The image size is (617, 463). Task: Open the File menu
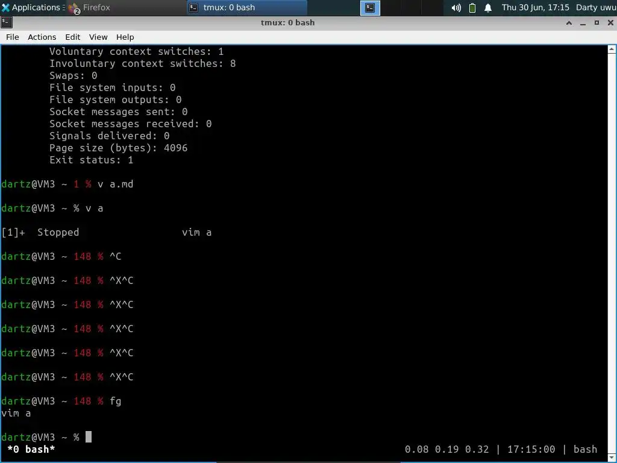point(13,37)
